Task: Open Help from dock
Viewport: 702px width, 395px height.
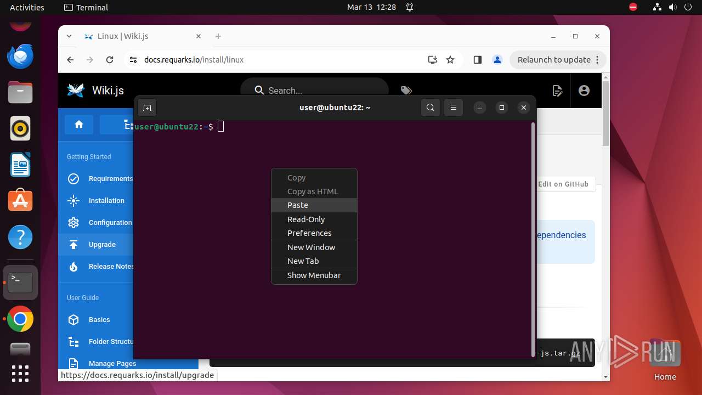Action: 20,238
